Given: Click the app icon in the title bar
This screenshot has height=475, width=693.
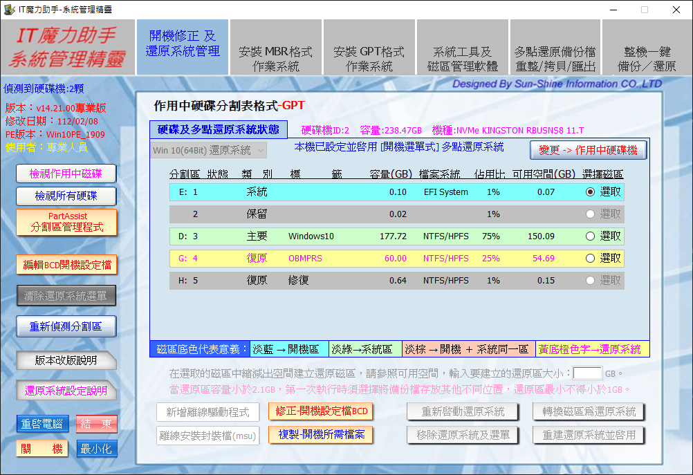Looking at the screenshot, I should pos(9,9).
